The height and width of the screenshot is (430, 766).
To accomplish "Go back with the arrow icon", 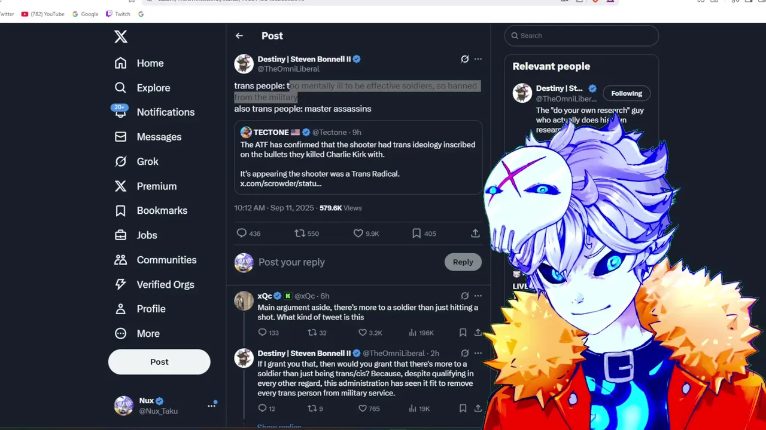I will point(239,36).
